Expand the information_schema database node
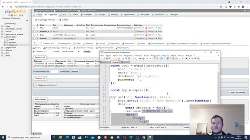 point(2,29)
